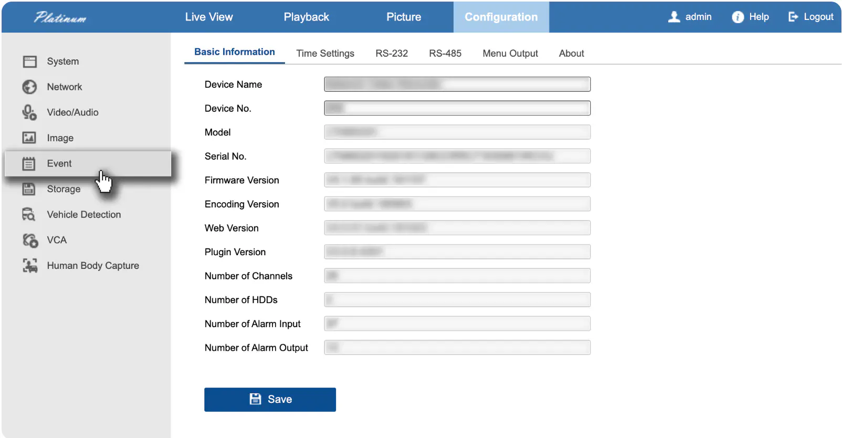Open System settings in sidebar
This screenshot has height=438, width=842.
click(63, 61)
